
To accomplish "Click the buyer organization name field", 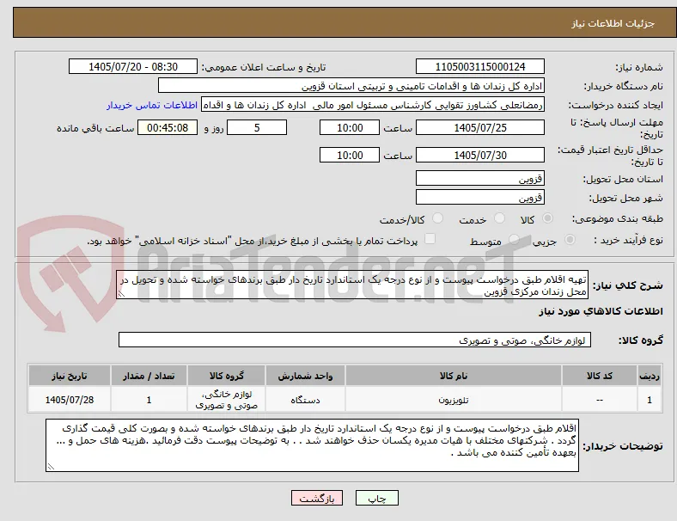I will pyautogui.click(x=351, y=86).
